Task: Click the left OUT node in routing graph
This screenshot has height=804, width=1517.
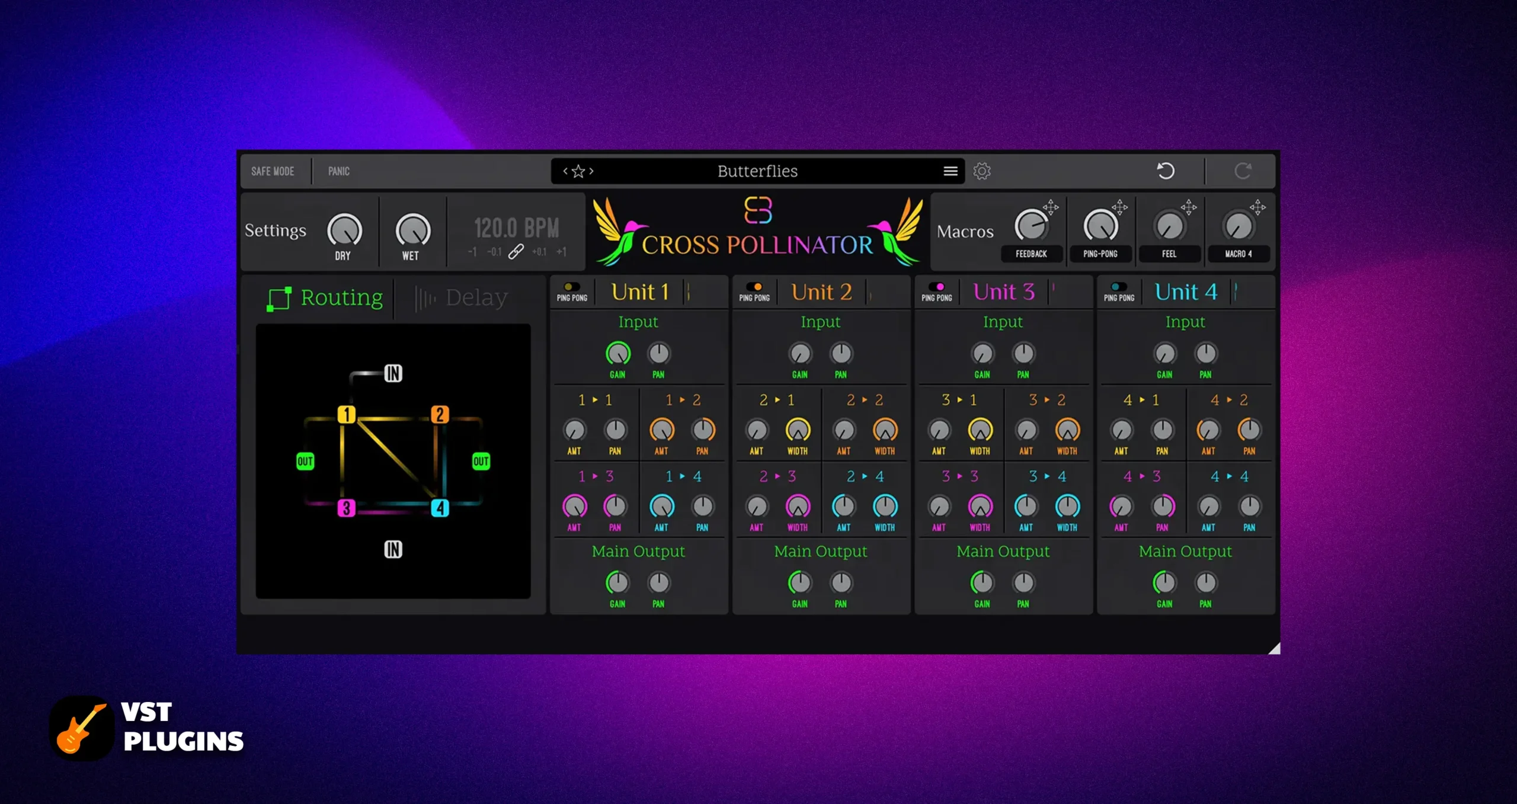Action: 305,461
